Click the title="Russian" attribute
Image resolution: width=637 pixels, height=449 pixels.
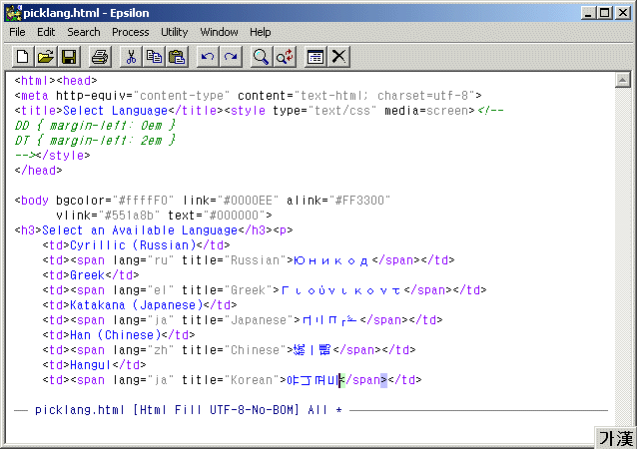[235, 260]
